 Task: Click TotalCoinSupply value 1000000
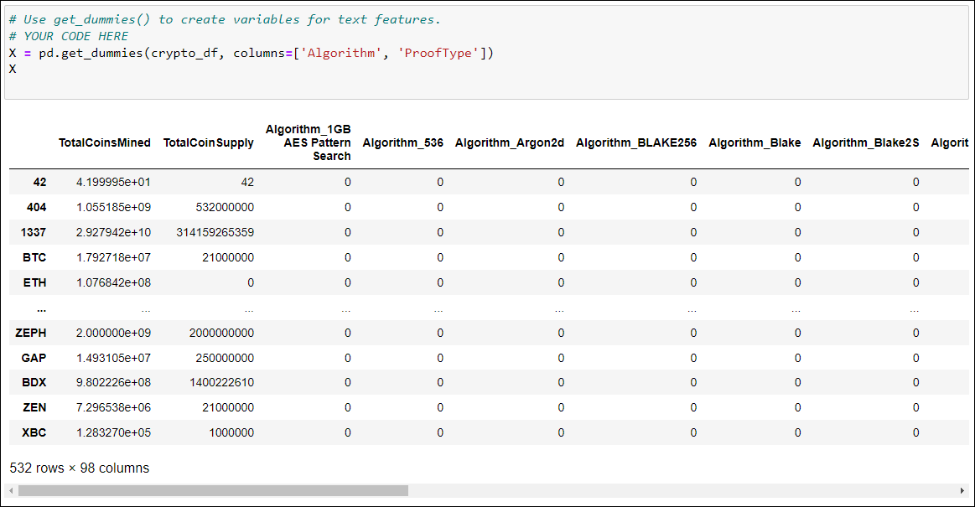point(231,432)
